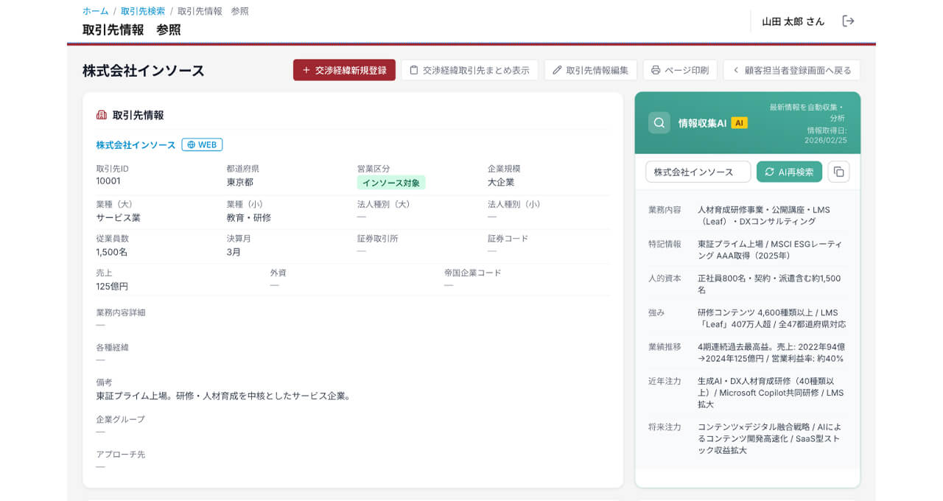Click the building icon beside 取引先情報
943x501 pixels.
[x=101, y=114]
